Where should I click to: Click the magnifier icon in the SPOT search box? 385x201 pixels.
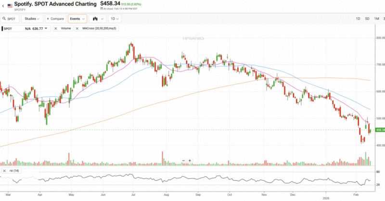[x=4, y=19]
